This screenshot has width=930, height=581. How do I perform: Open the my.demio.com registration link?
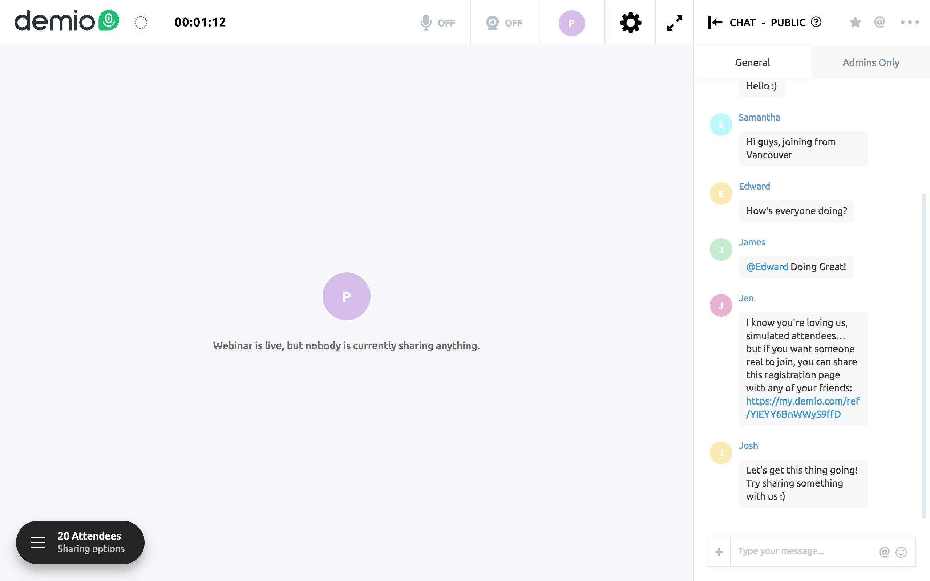802,407
